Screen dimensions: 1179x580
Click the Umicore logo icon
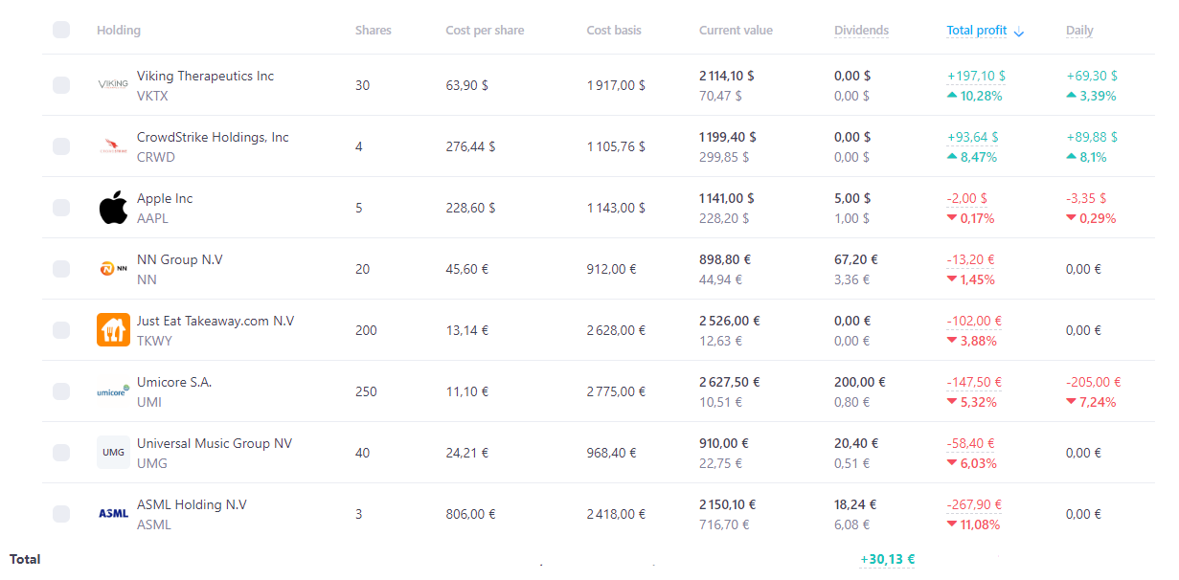click(113, 390)
